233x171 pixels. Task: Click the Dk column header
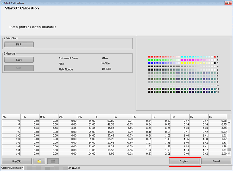coord(218,117)
